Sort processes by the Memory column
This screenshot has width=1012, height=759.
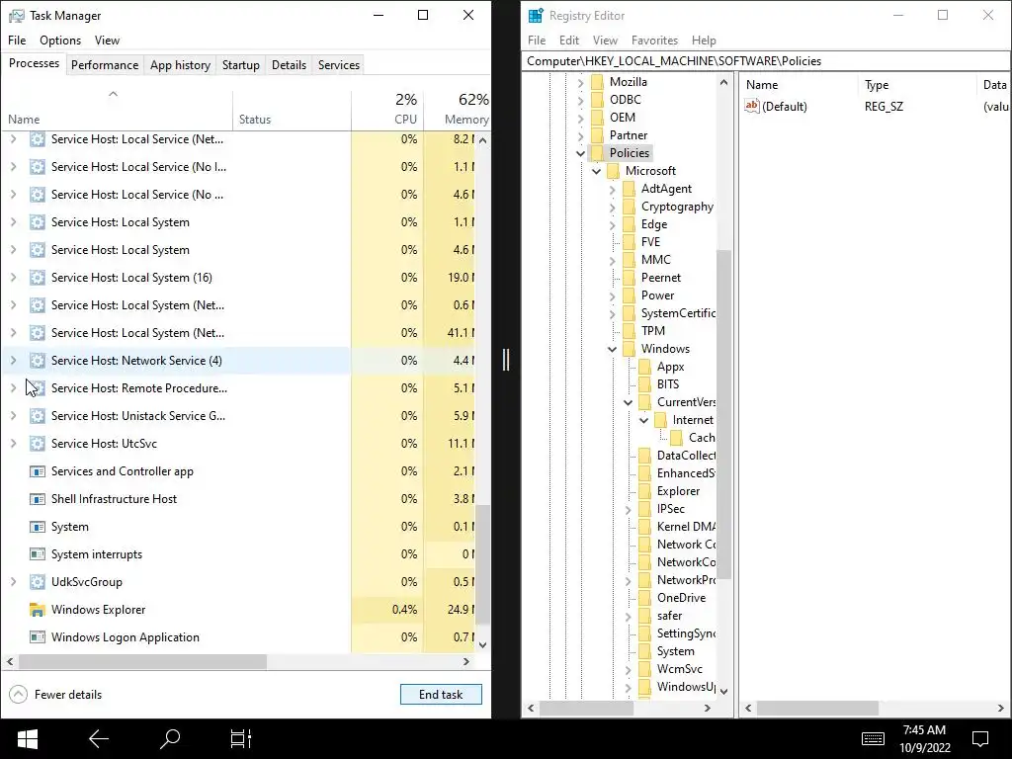pyautogui.click(x=457, y=110)
